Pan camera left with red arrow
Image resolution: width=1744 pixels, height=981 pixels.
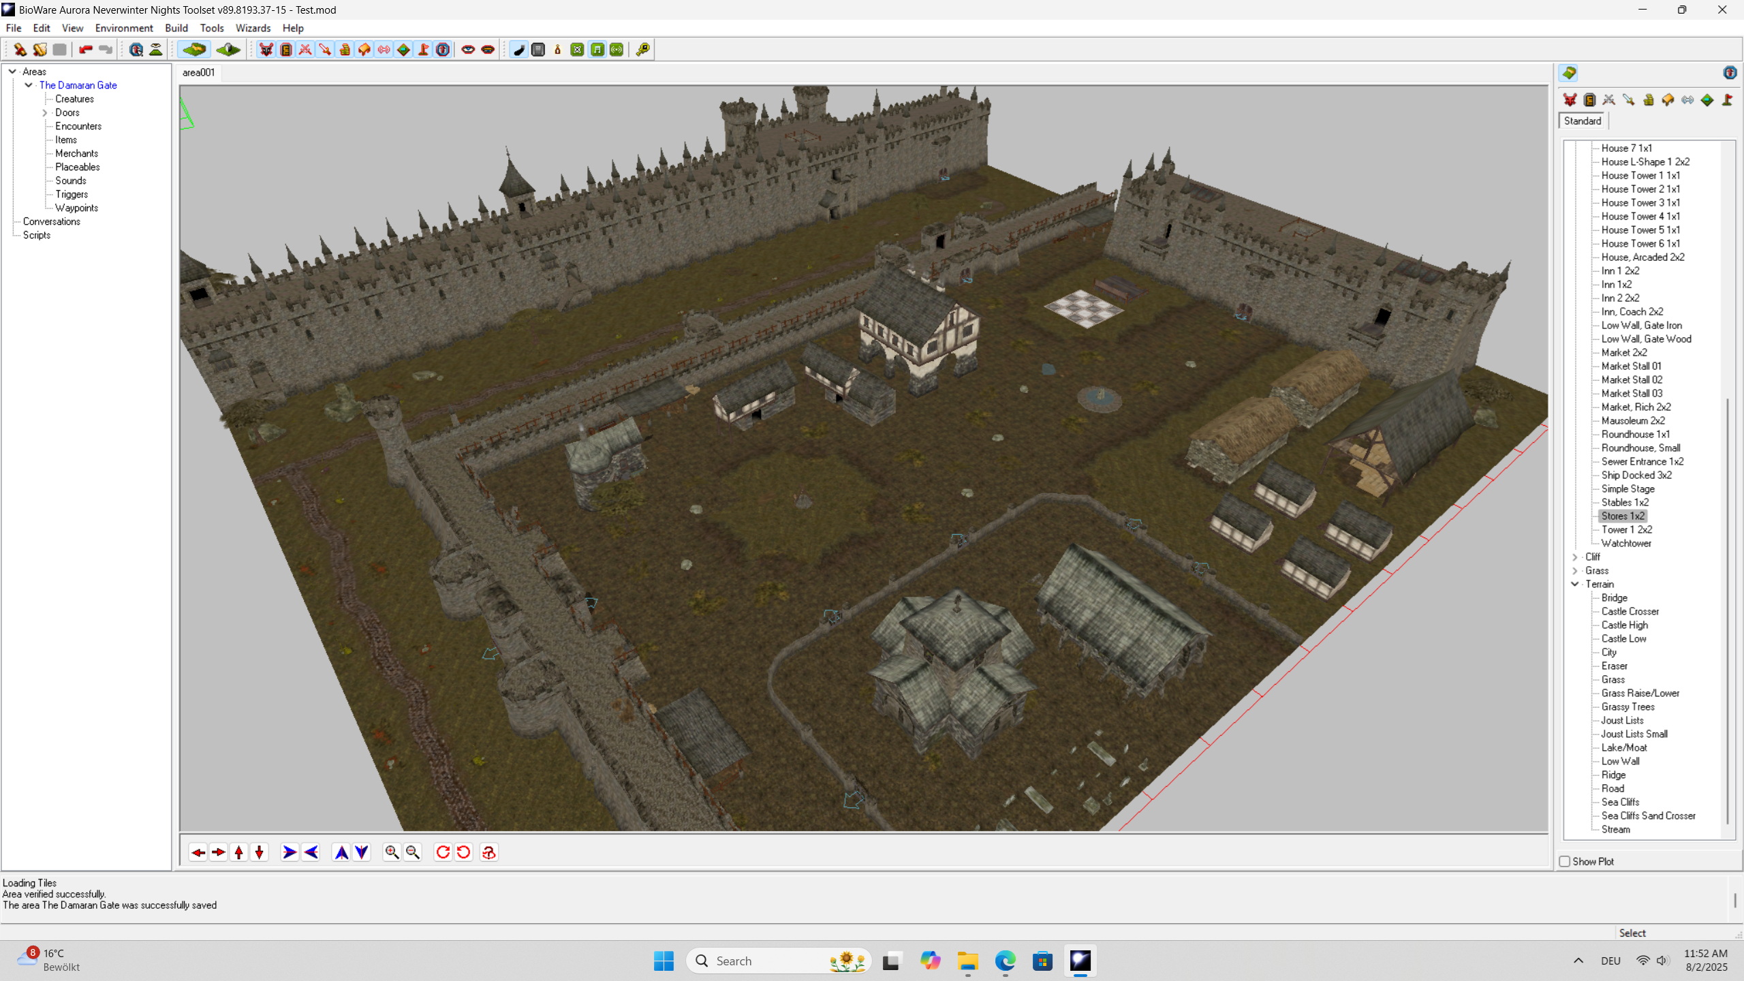[198, 852]
